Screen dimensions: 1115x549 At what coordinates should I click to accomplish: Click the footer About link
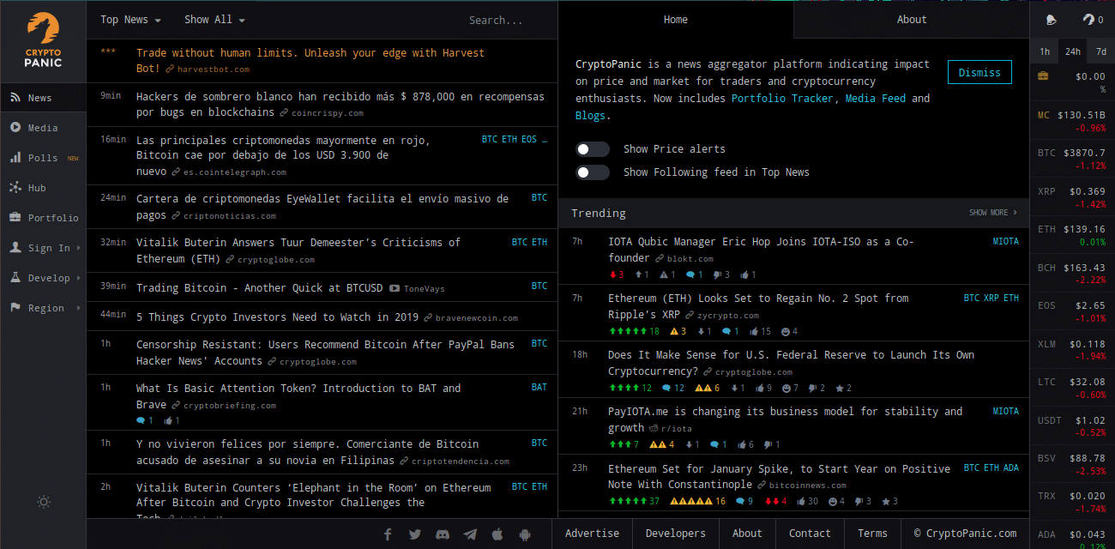(x=747, y=534)
